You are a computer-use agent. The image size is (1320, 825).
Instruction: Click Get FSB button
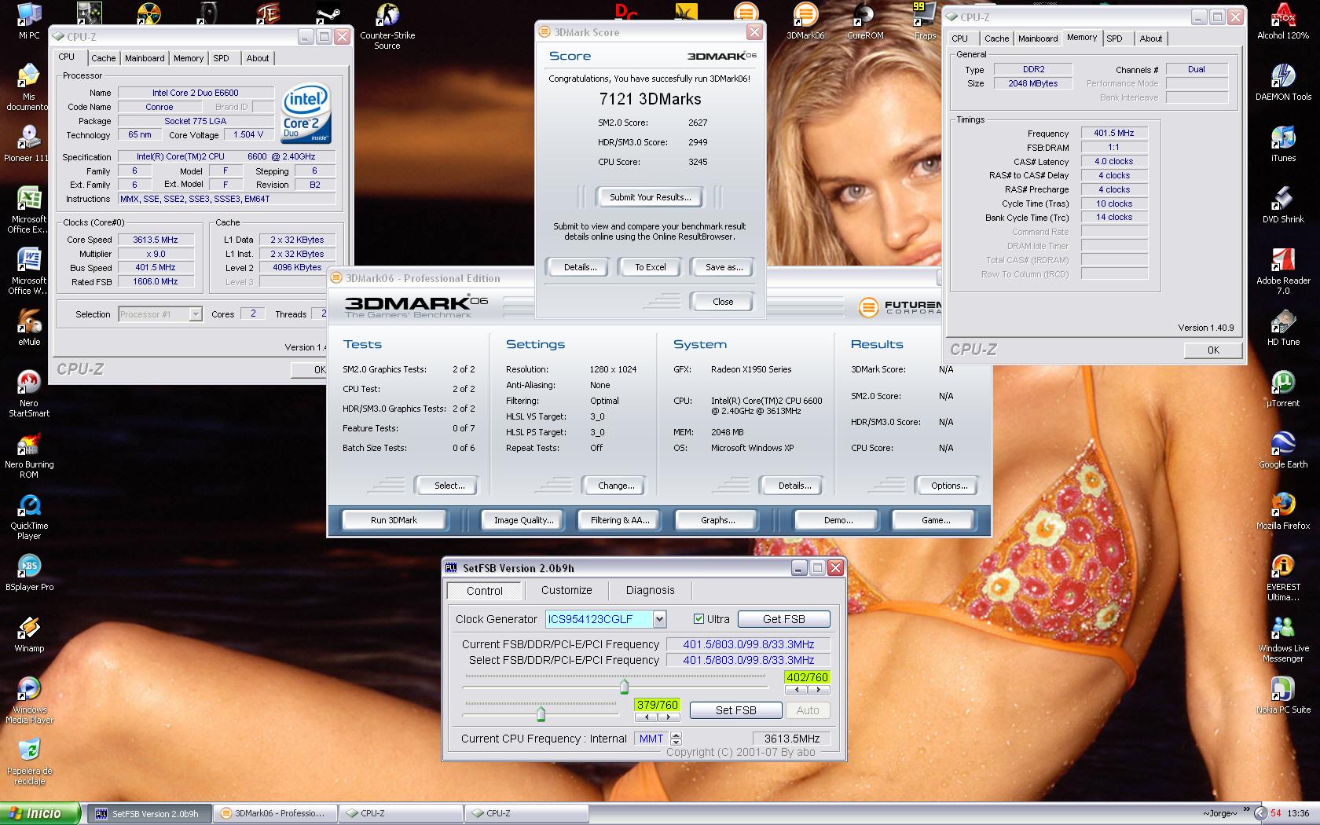[x=783, y=619]
